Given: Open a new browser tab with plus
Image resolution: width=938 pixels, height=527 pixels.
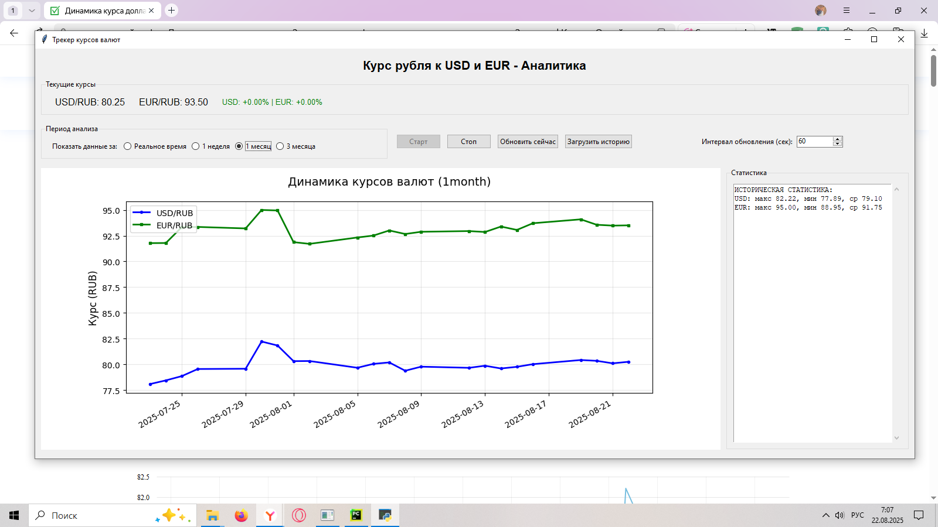Looking at the screenshot, I should click(x=171, y=11).
